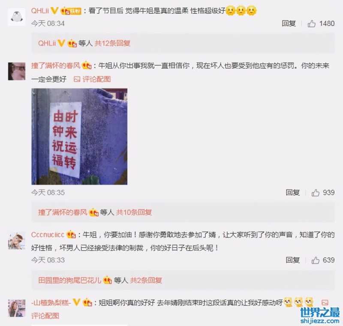Open the Cccnuciicc username link
Viewport: 343px width, 326px height.
pos(48,235)
